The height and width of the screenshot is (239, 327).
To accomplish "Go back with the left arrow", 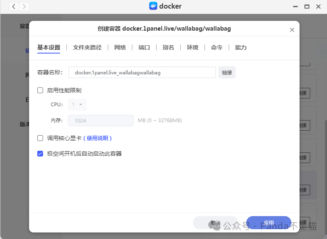I will pyautogui.click(x=14, y=7).
